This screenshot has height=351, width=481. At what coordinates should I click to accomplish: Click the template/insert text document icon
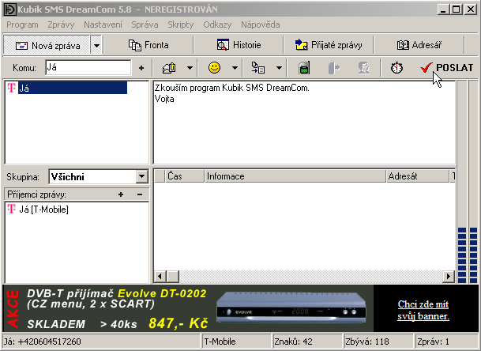258,68
